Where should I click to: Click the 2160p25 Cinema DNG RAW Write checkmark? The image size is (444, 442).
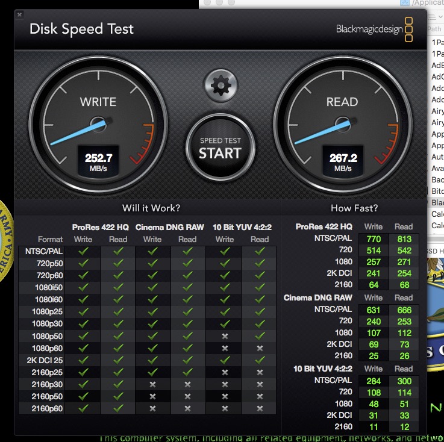click(x=152, y=372)
